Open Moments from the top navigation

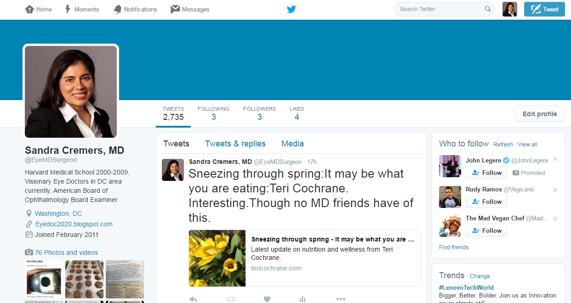pyautogui.click(x=82, y=9)
